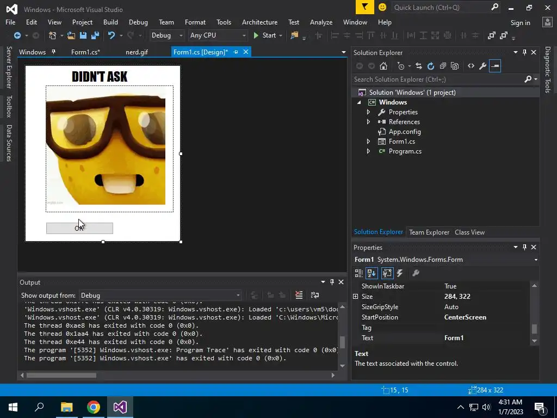Refresh the Solution Explorer
557x418 pixels.
tap(431, 66)
